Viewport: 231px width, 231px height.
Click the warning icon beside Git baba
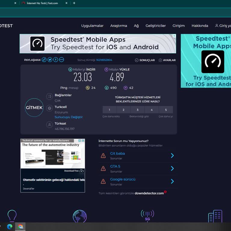coord(103,156)
